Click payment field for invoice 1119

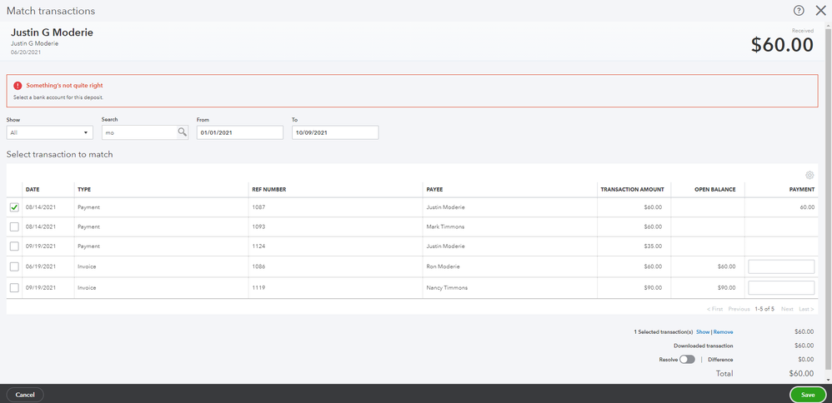pyautogui.click(x=781, y=288)
